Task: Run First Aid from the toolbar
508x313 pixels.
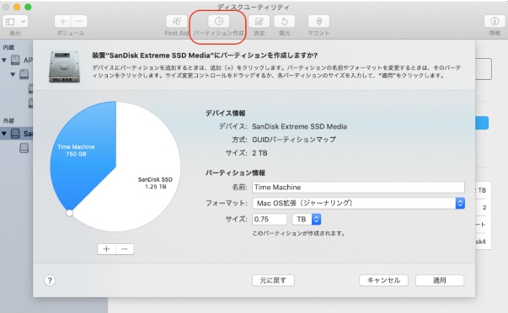Action: coord(177,22)
